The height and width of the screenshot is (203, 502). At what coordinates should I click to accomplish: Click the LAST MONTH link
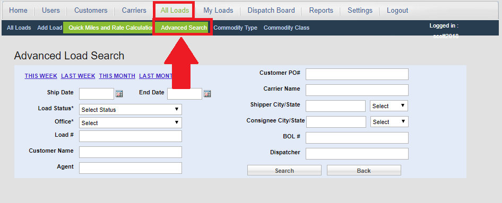click(x=155, y=76)
